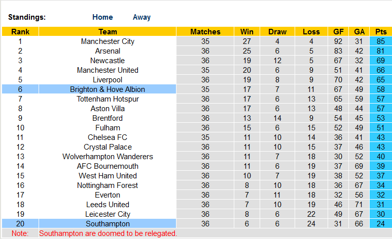
Task: Click the Southampton team name
Action: pyautogui.click(x=108, y=224)
